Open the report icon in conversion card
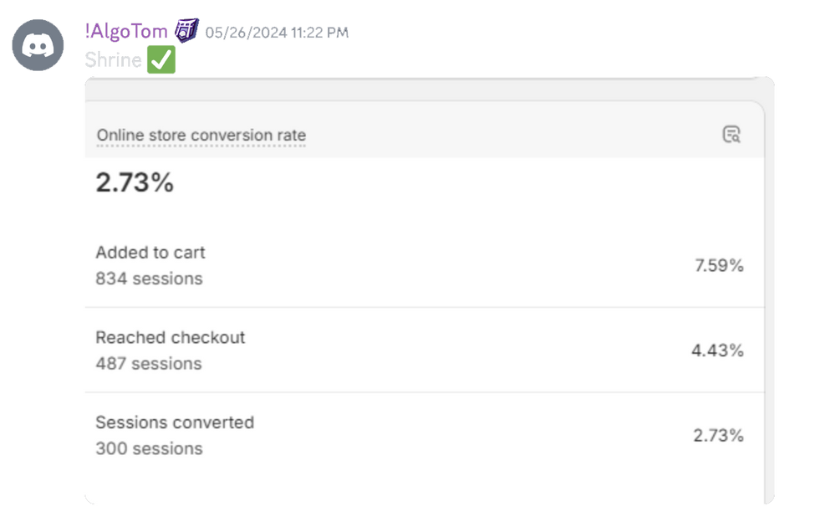The width and height of the screenshot is (836, 527). pyautogui.click(x=731, y=135)
